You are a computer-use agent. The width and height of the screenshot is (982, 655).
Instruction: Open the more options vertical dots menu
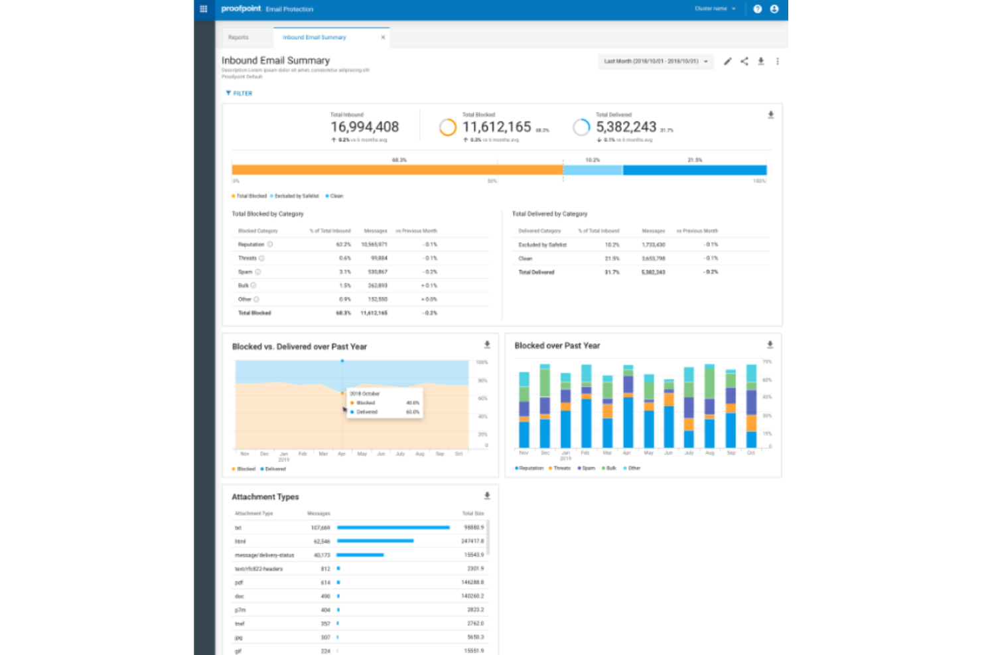pos(778,61)
